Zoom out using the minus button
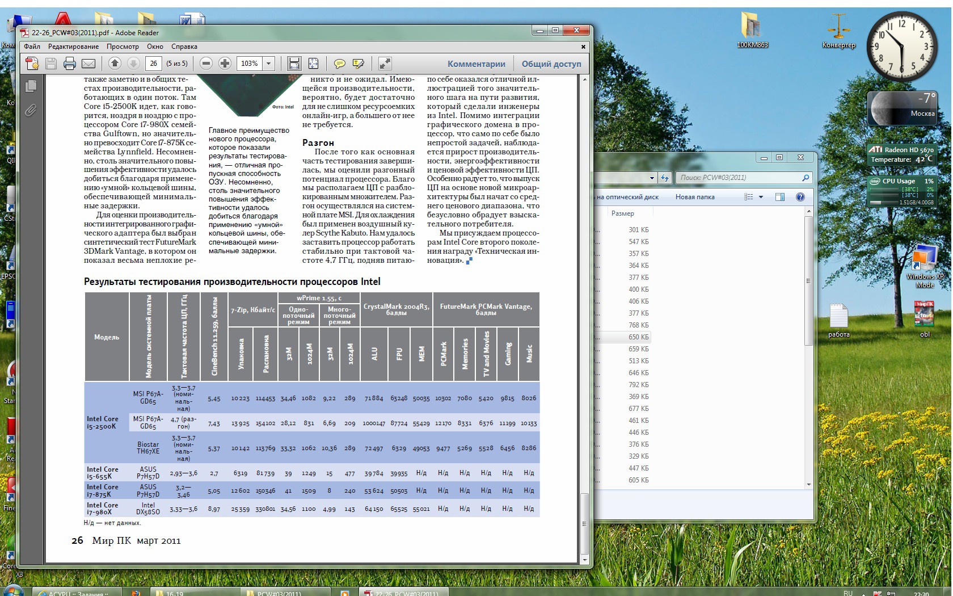 (206, 64)
